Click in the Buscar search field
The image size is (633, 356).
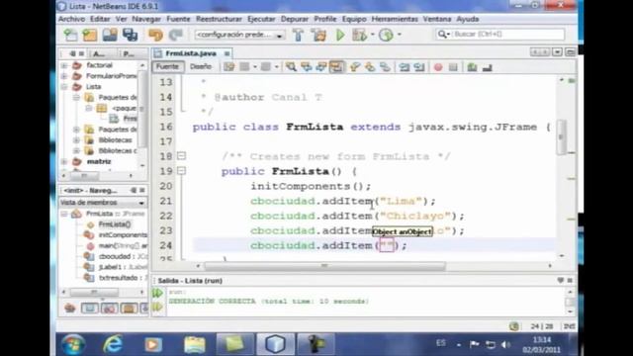pyautogui.click(x=506, y=35)
